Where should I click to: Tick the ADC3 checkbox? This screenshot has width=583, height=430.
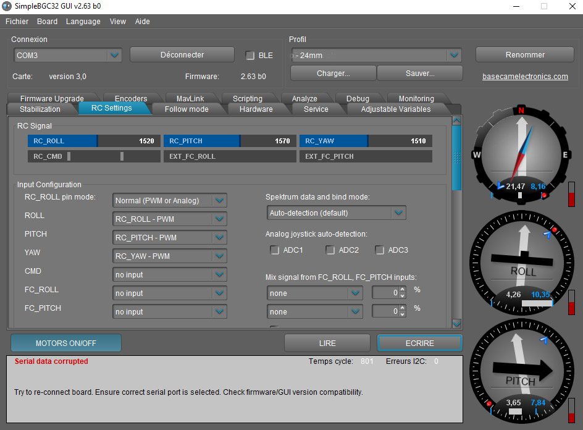(x=380, y=250)
